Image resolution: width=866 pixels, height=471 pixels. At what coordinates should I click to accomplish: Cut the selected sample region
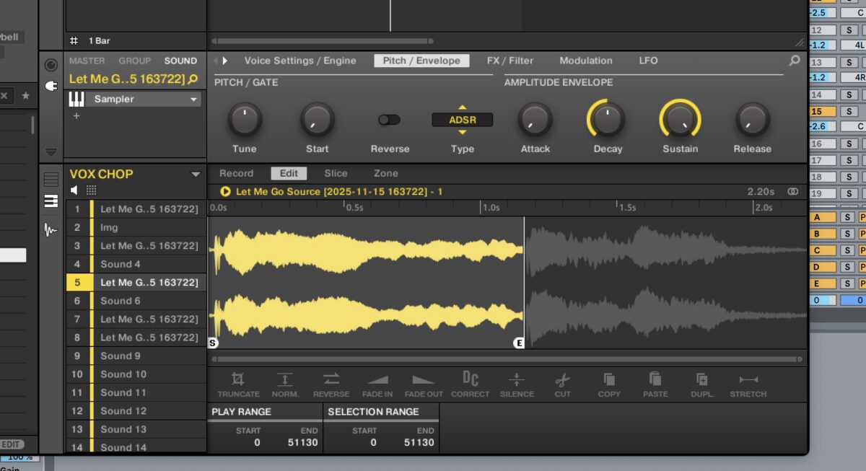562,383
